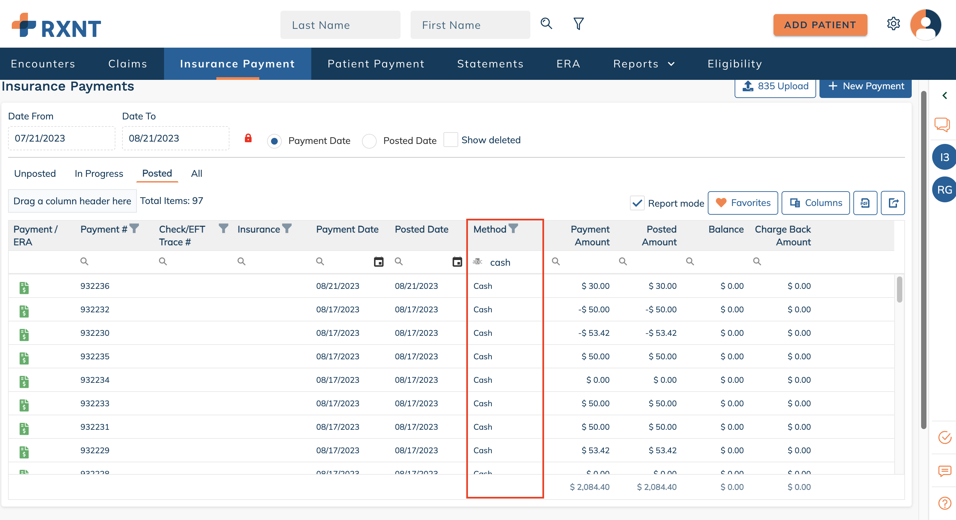This screenshot has height=520, width=956.
Task: Open Payment Amount filter search operator
Action: click(555, 261)
